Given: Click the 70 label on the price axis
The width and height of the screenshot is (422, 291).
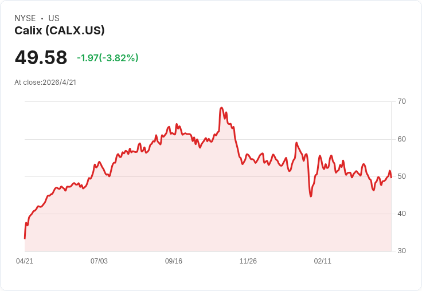Looking at the screenshot, I should (x=402, y=101).
